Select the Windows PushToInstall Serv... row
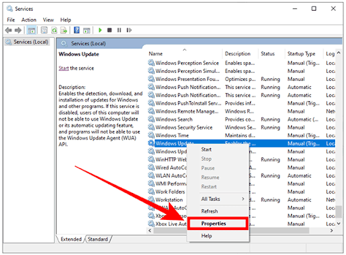 pyautogui.click(x=241, y=103)
